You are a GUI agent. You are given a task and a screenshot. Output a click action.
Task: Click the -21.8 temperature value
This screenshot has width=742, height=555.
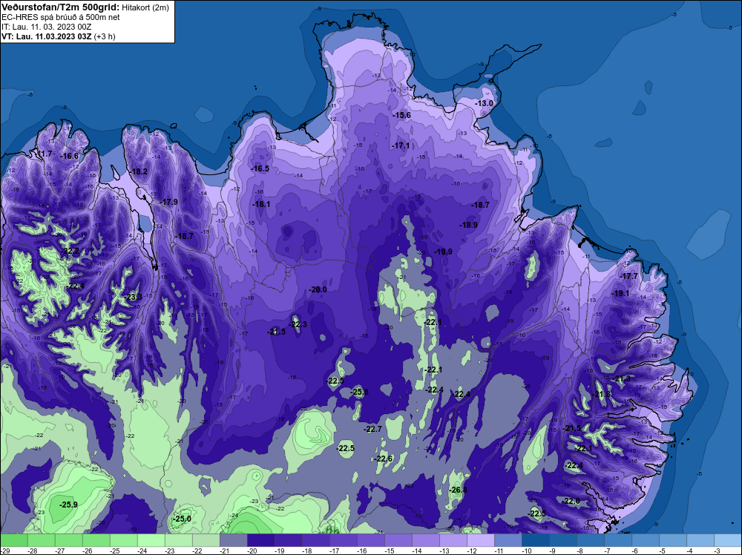(602, 395)
